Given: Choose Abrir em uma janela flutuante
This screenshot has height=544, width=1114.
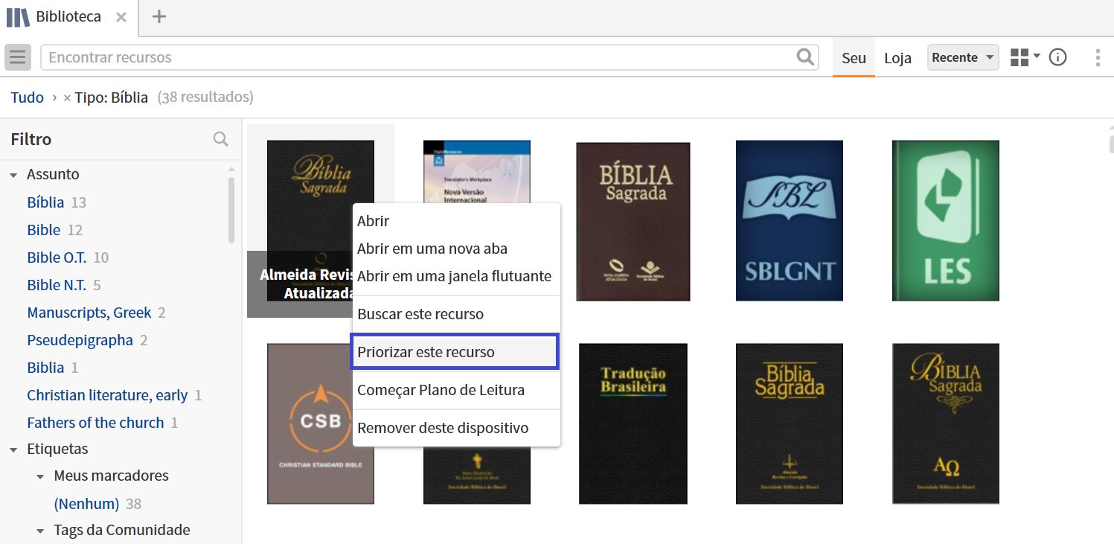Looking at the screenshot, I should tap(455, 276).
